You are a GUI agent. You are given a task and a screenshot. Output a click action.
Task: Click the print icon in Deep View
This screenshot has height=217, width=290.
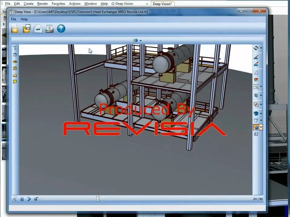coord(49,29)
